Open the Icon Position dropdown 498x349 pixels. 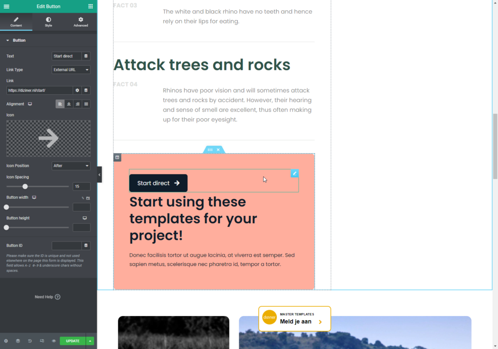71,166
